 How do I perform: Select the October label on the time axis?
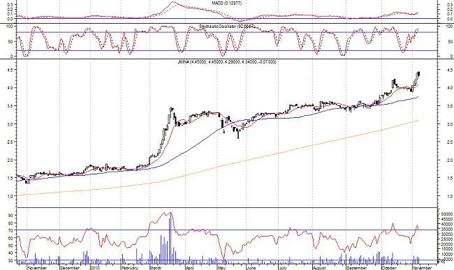[x=389, y=268]
